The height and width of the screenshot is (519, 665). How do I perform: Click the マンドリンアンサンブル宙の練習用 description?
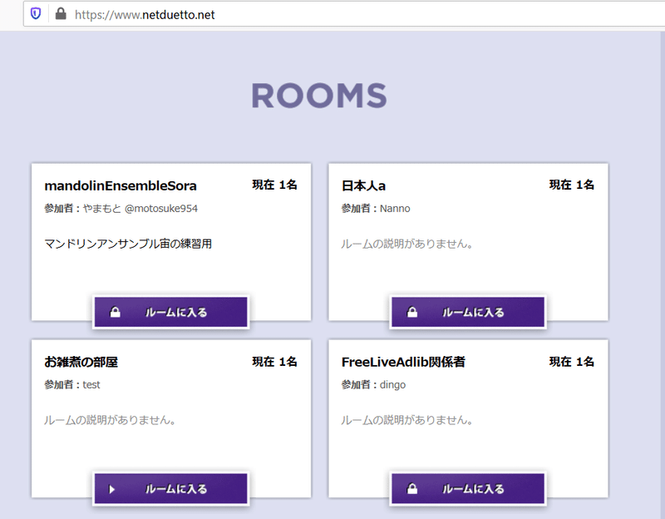[128, 244]
